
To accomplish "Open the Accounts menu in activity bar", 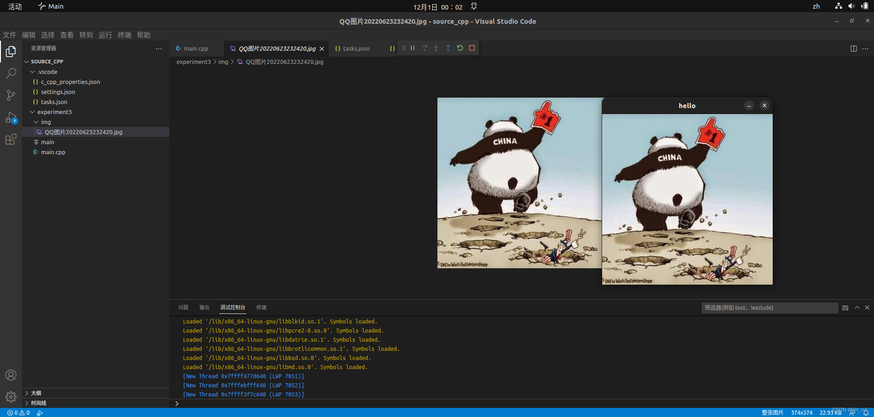I will pos(11,375).
